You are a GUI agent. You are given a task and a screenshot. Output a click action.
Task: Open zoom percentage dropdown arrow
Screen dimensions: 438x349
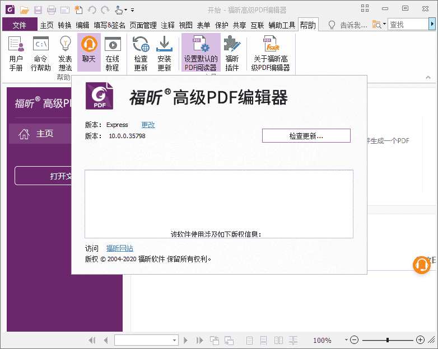346,340
